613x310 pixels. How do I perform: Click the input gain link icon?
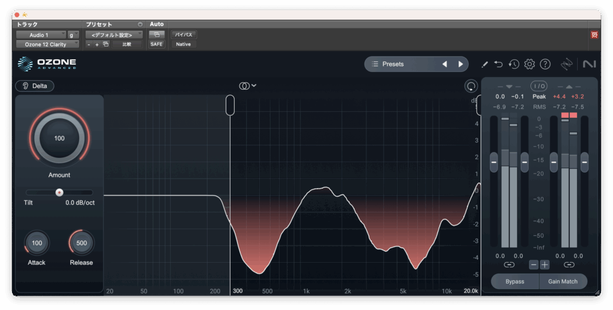pyautogui.click(x=509, y=265)
